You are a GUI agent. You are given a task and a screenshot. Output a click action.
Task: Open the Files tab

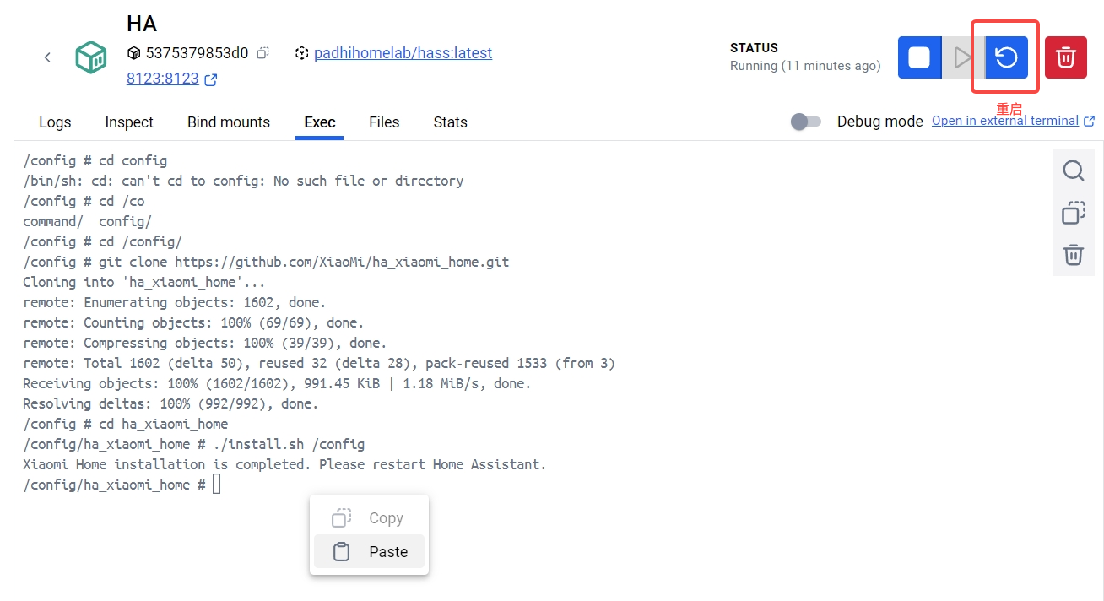point(384,122)
